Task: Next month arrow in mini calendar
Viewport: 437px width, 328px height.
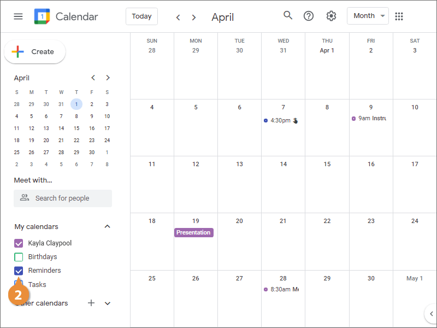Action: click(x=108, y=78)
